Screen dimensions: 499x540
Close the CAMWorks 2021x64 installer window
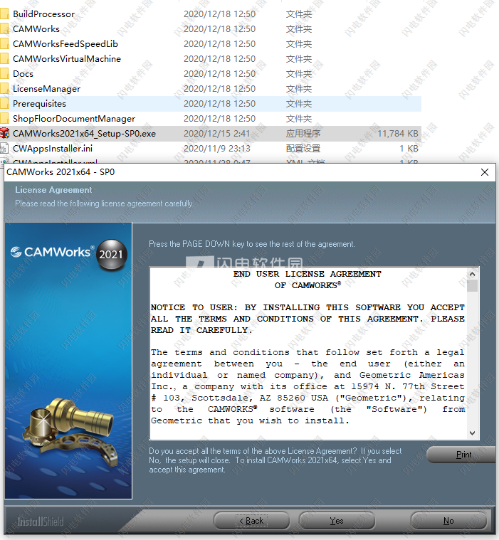point(485,172)
